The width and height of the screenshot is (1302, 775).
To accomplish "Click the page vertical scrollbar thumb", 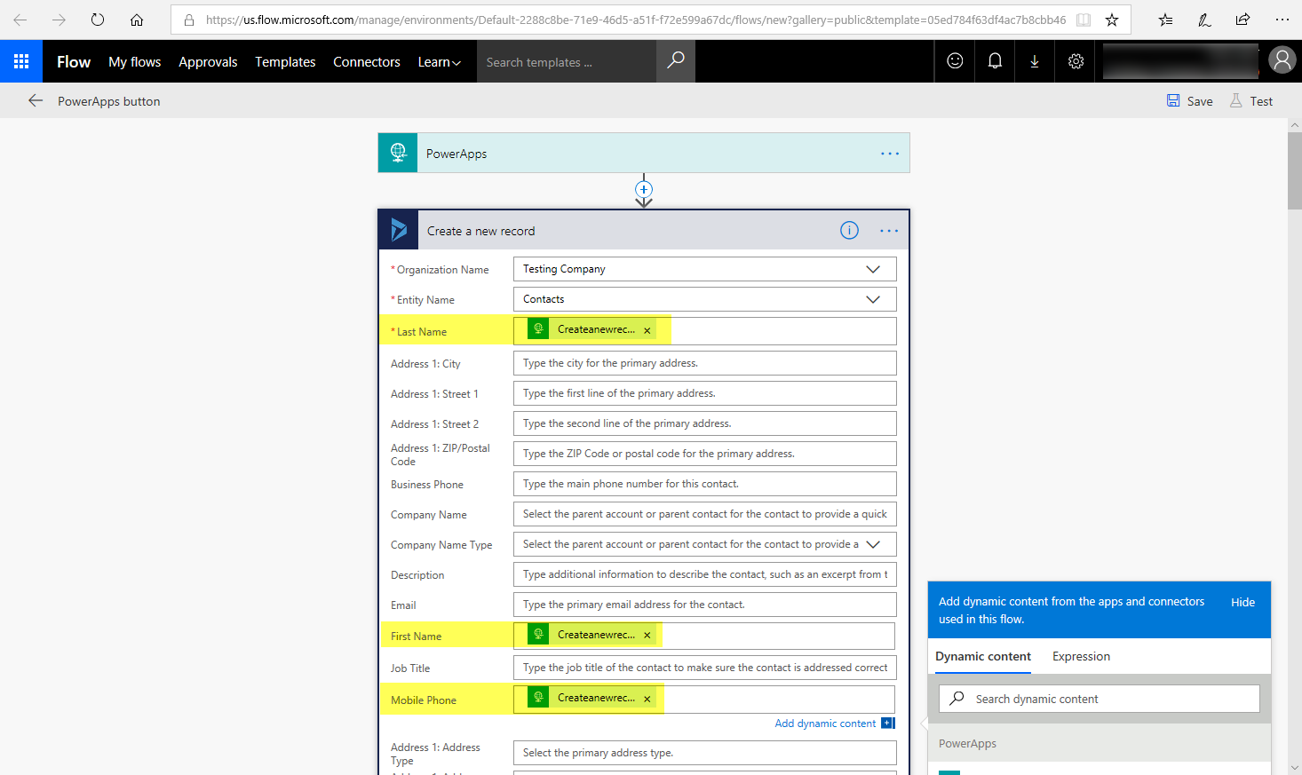I will 1294,170.
